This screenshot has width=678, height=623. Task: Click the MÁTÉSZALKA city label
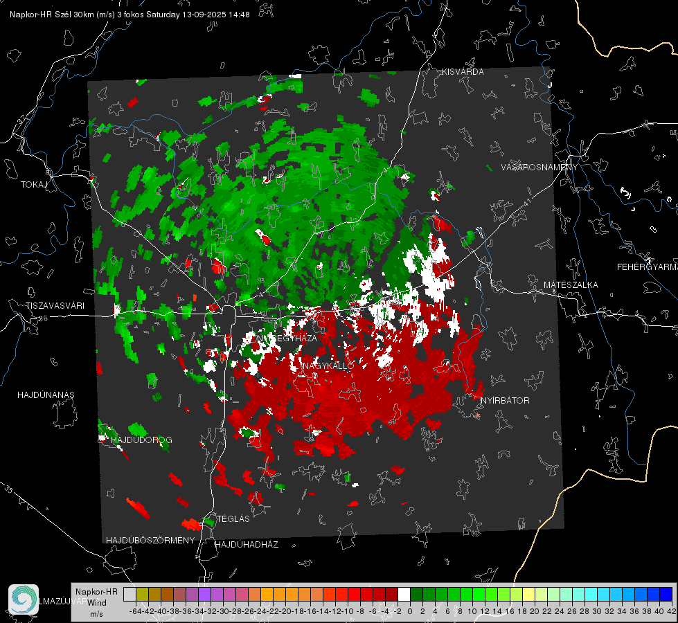571,285
